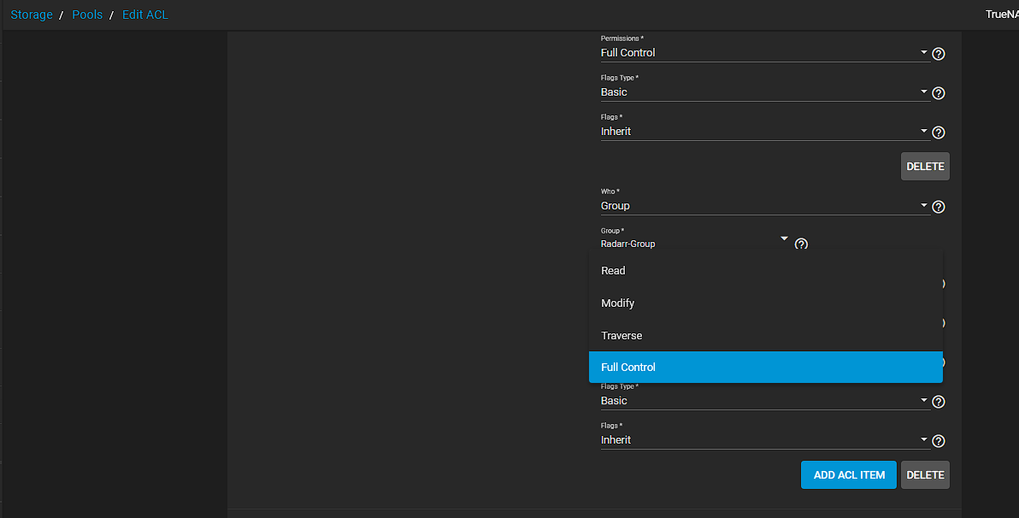
Task: Open help for bottom Flags Inherit field
Action: coord(939,441)
